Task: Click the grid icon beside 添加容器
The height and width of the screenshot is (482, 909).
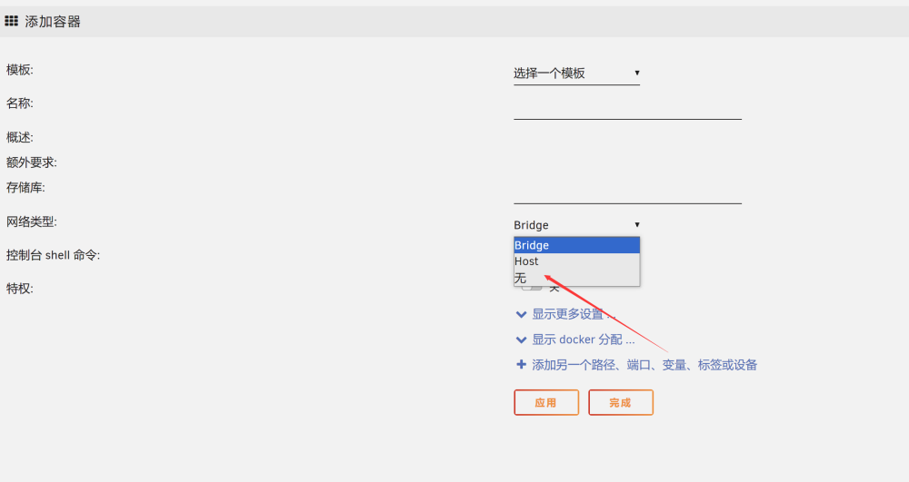Action: [x=12, y=22]
